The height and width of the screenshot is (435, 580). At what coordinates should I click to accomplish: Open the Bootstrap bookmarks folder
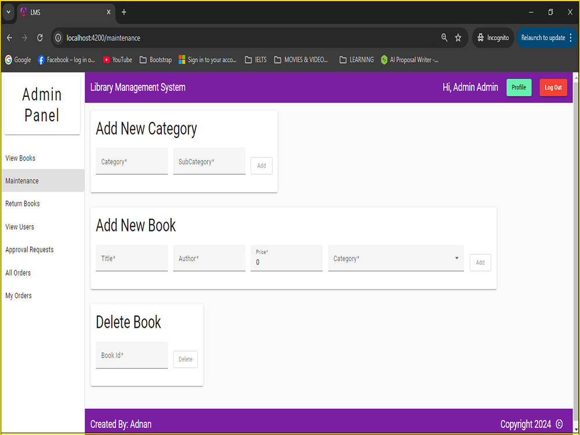155,60
